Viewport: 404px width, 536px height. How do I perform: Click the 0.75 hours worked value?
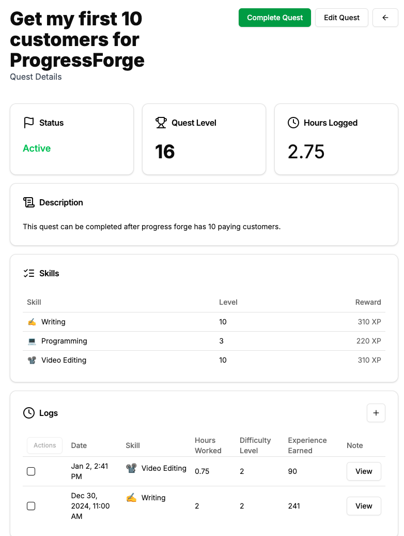(202, 471)
